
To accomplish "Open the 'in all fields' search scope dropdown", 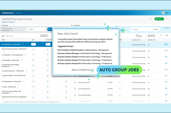I will click(x=156, y=29).
